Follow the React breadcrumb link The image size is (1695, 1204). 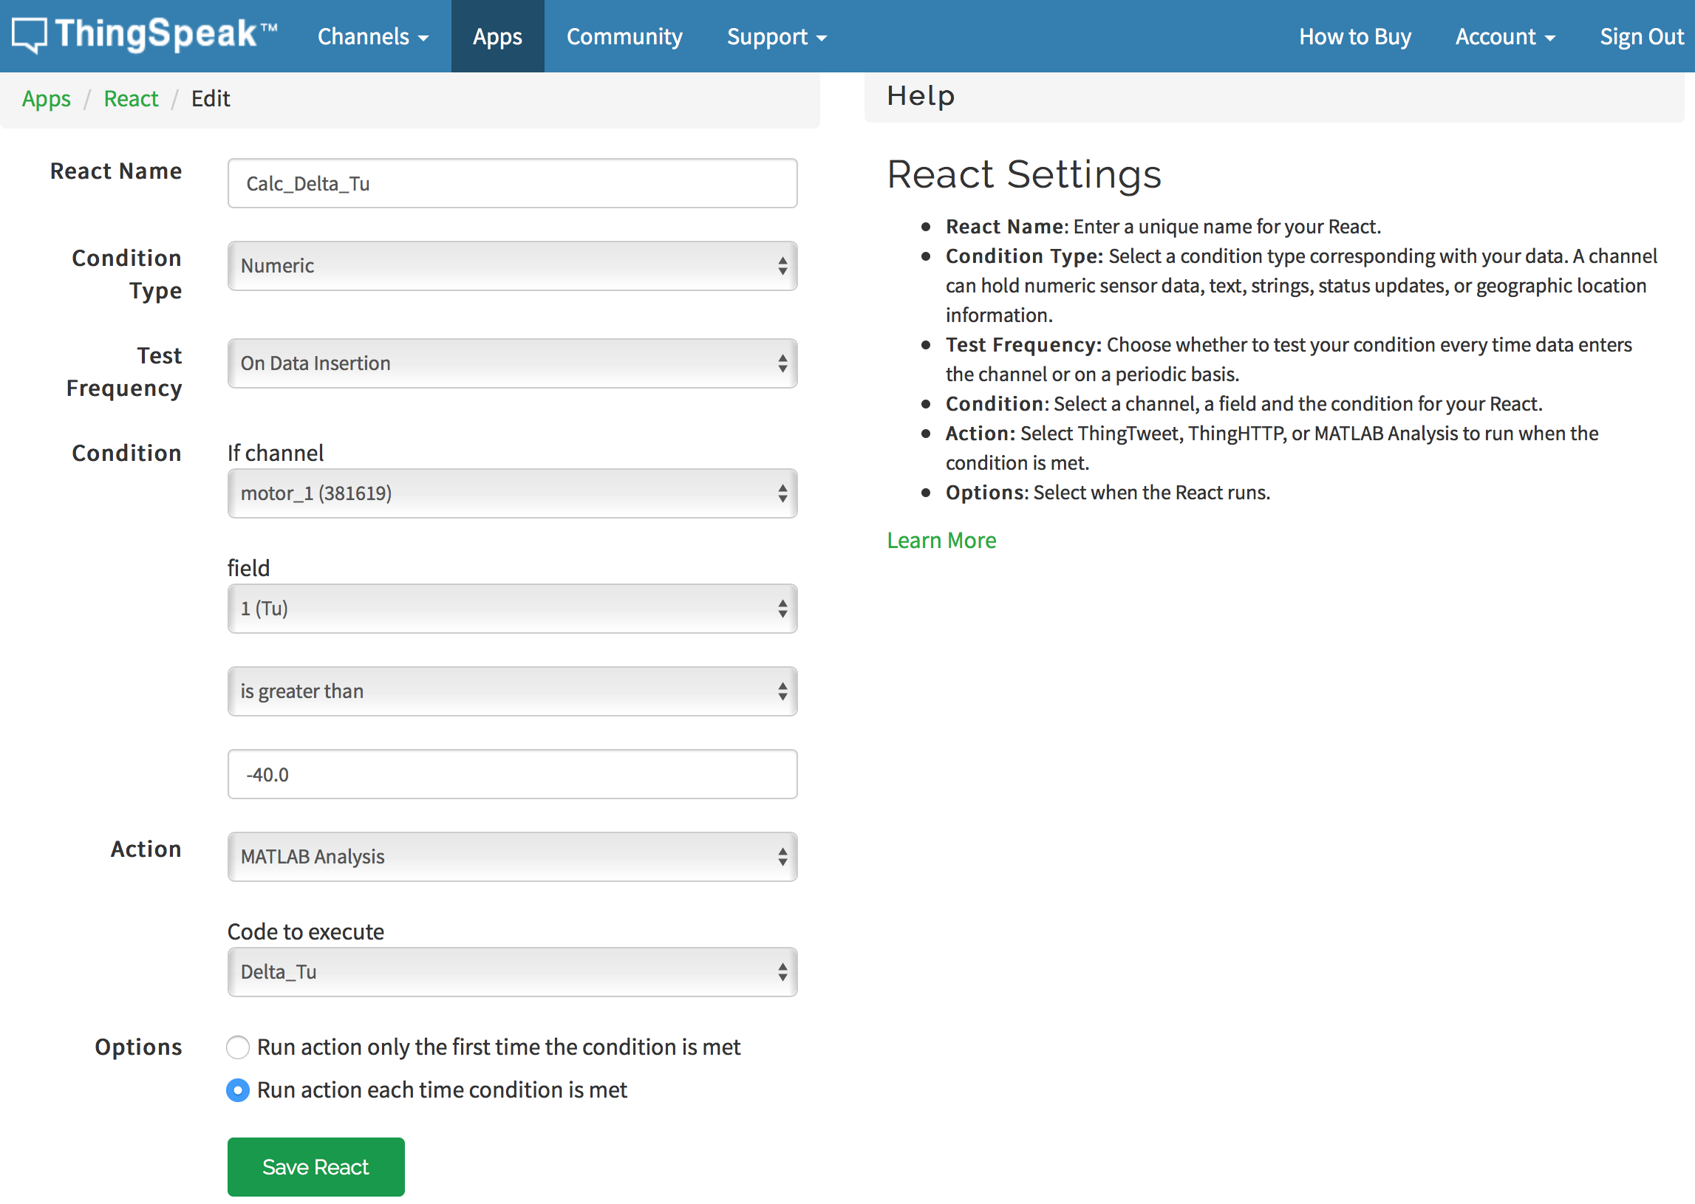(x=131, y=98)
